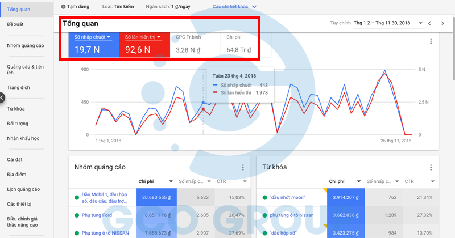Click green status dot beside Phụ tùng Ford
This screenshot has width=455, height=238.
76,215
